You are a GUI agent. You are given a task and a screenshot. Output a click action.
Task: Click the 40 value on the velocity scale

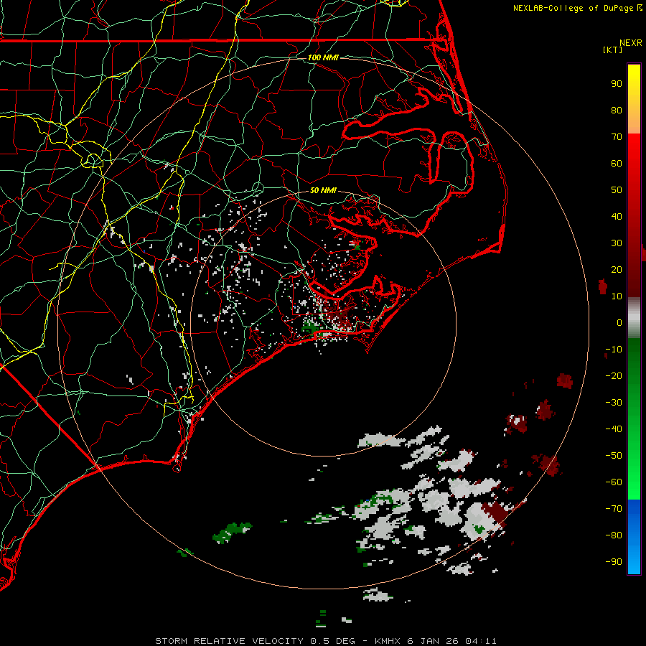(x=617, y=217)
